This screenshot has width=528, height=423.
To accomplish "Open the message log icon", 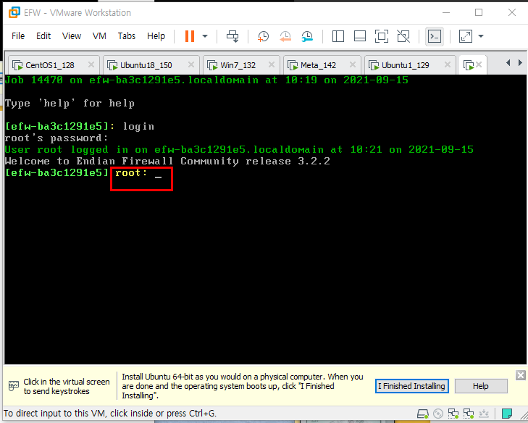I will pyautogui.click(x=507, y=414).
